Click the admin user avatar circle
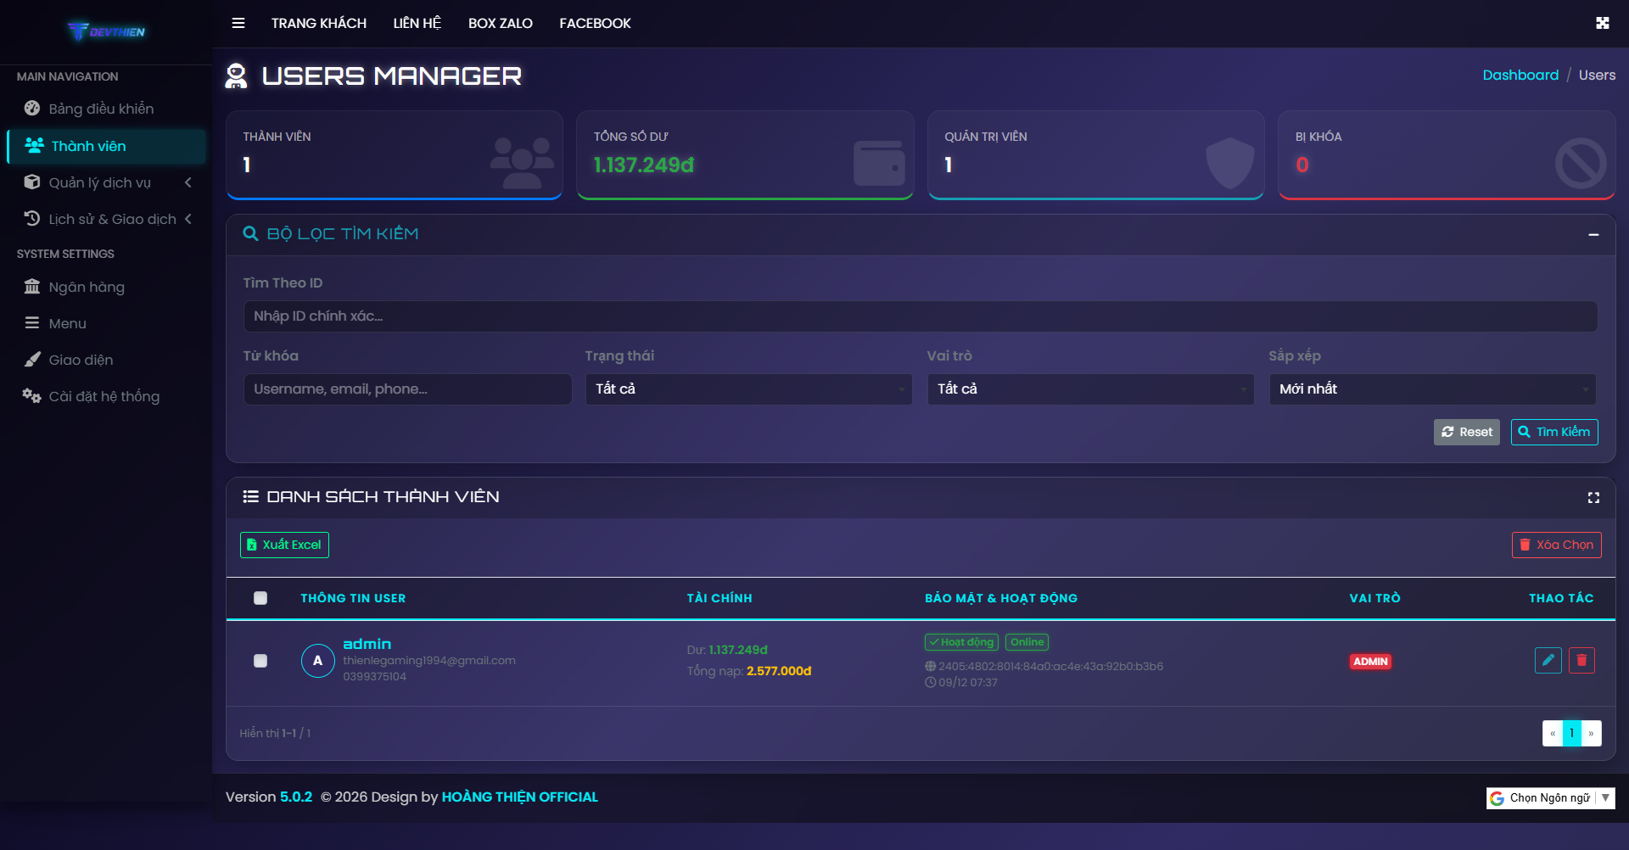Viewport: 1629px width, 850px height. point(317,660)
